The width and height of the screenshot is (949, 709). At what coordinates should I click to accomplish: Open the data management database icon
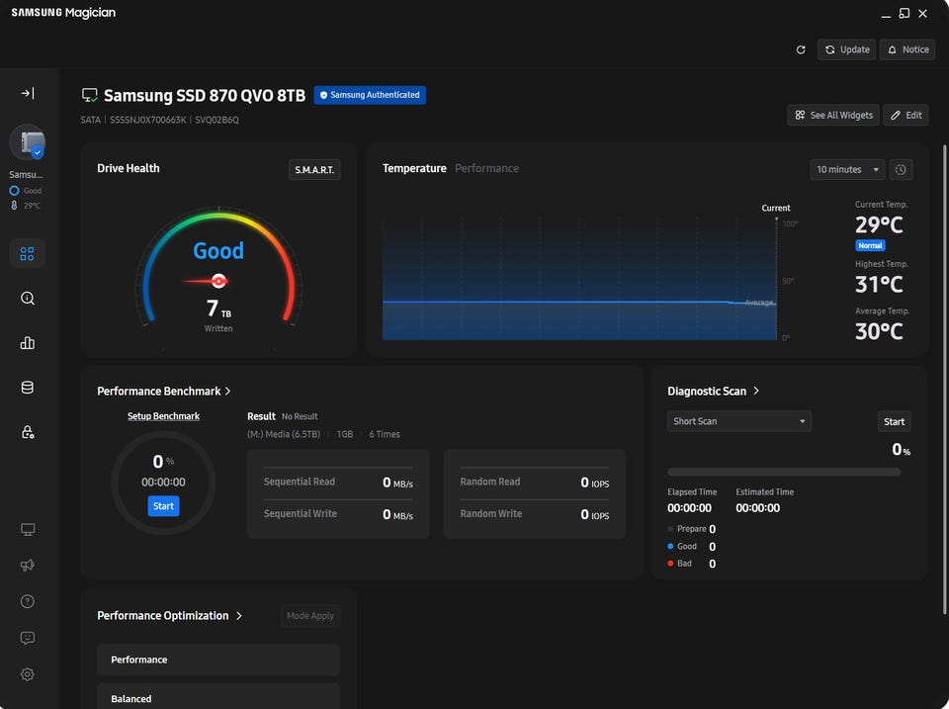[x=28, y=388]
